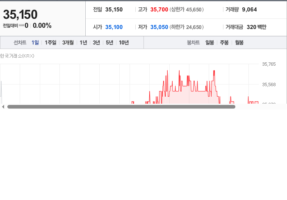This screenshot has height=200, width=287.
Task: Show the 10년 line chart
Action: coord(124,42)
